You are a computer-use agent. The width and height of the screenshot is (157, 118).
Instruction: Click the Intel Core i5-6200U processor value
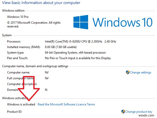click(x=81, y=42)
